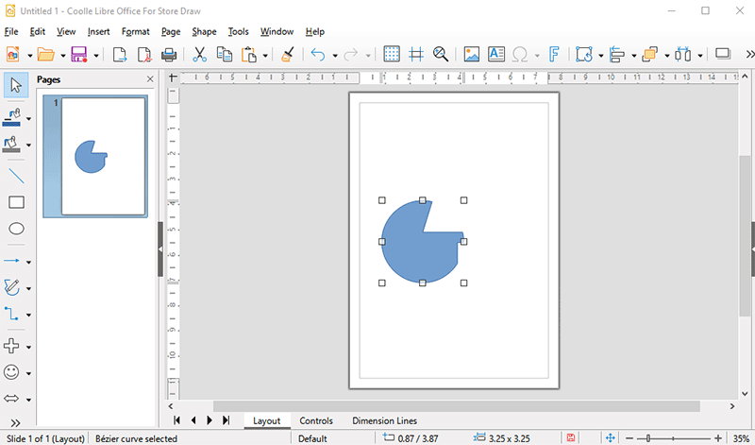Viewport: 755px width, 445px height.
Task: Open the Zoom & Pan tool
Action: point(440,55)
